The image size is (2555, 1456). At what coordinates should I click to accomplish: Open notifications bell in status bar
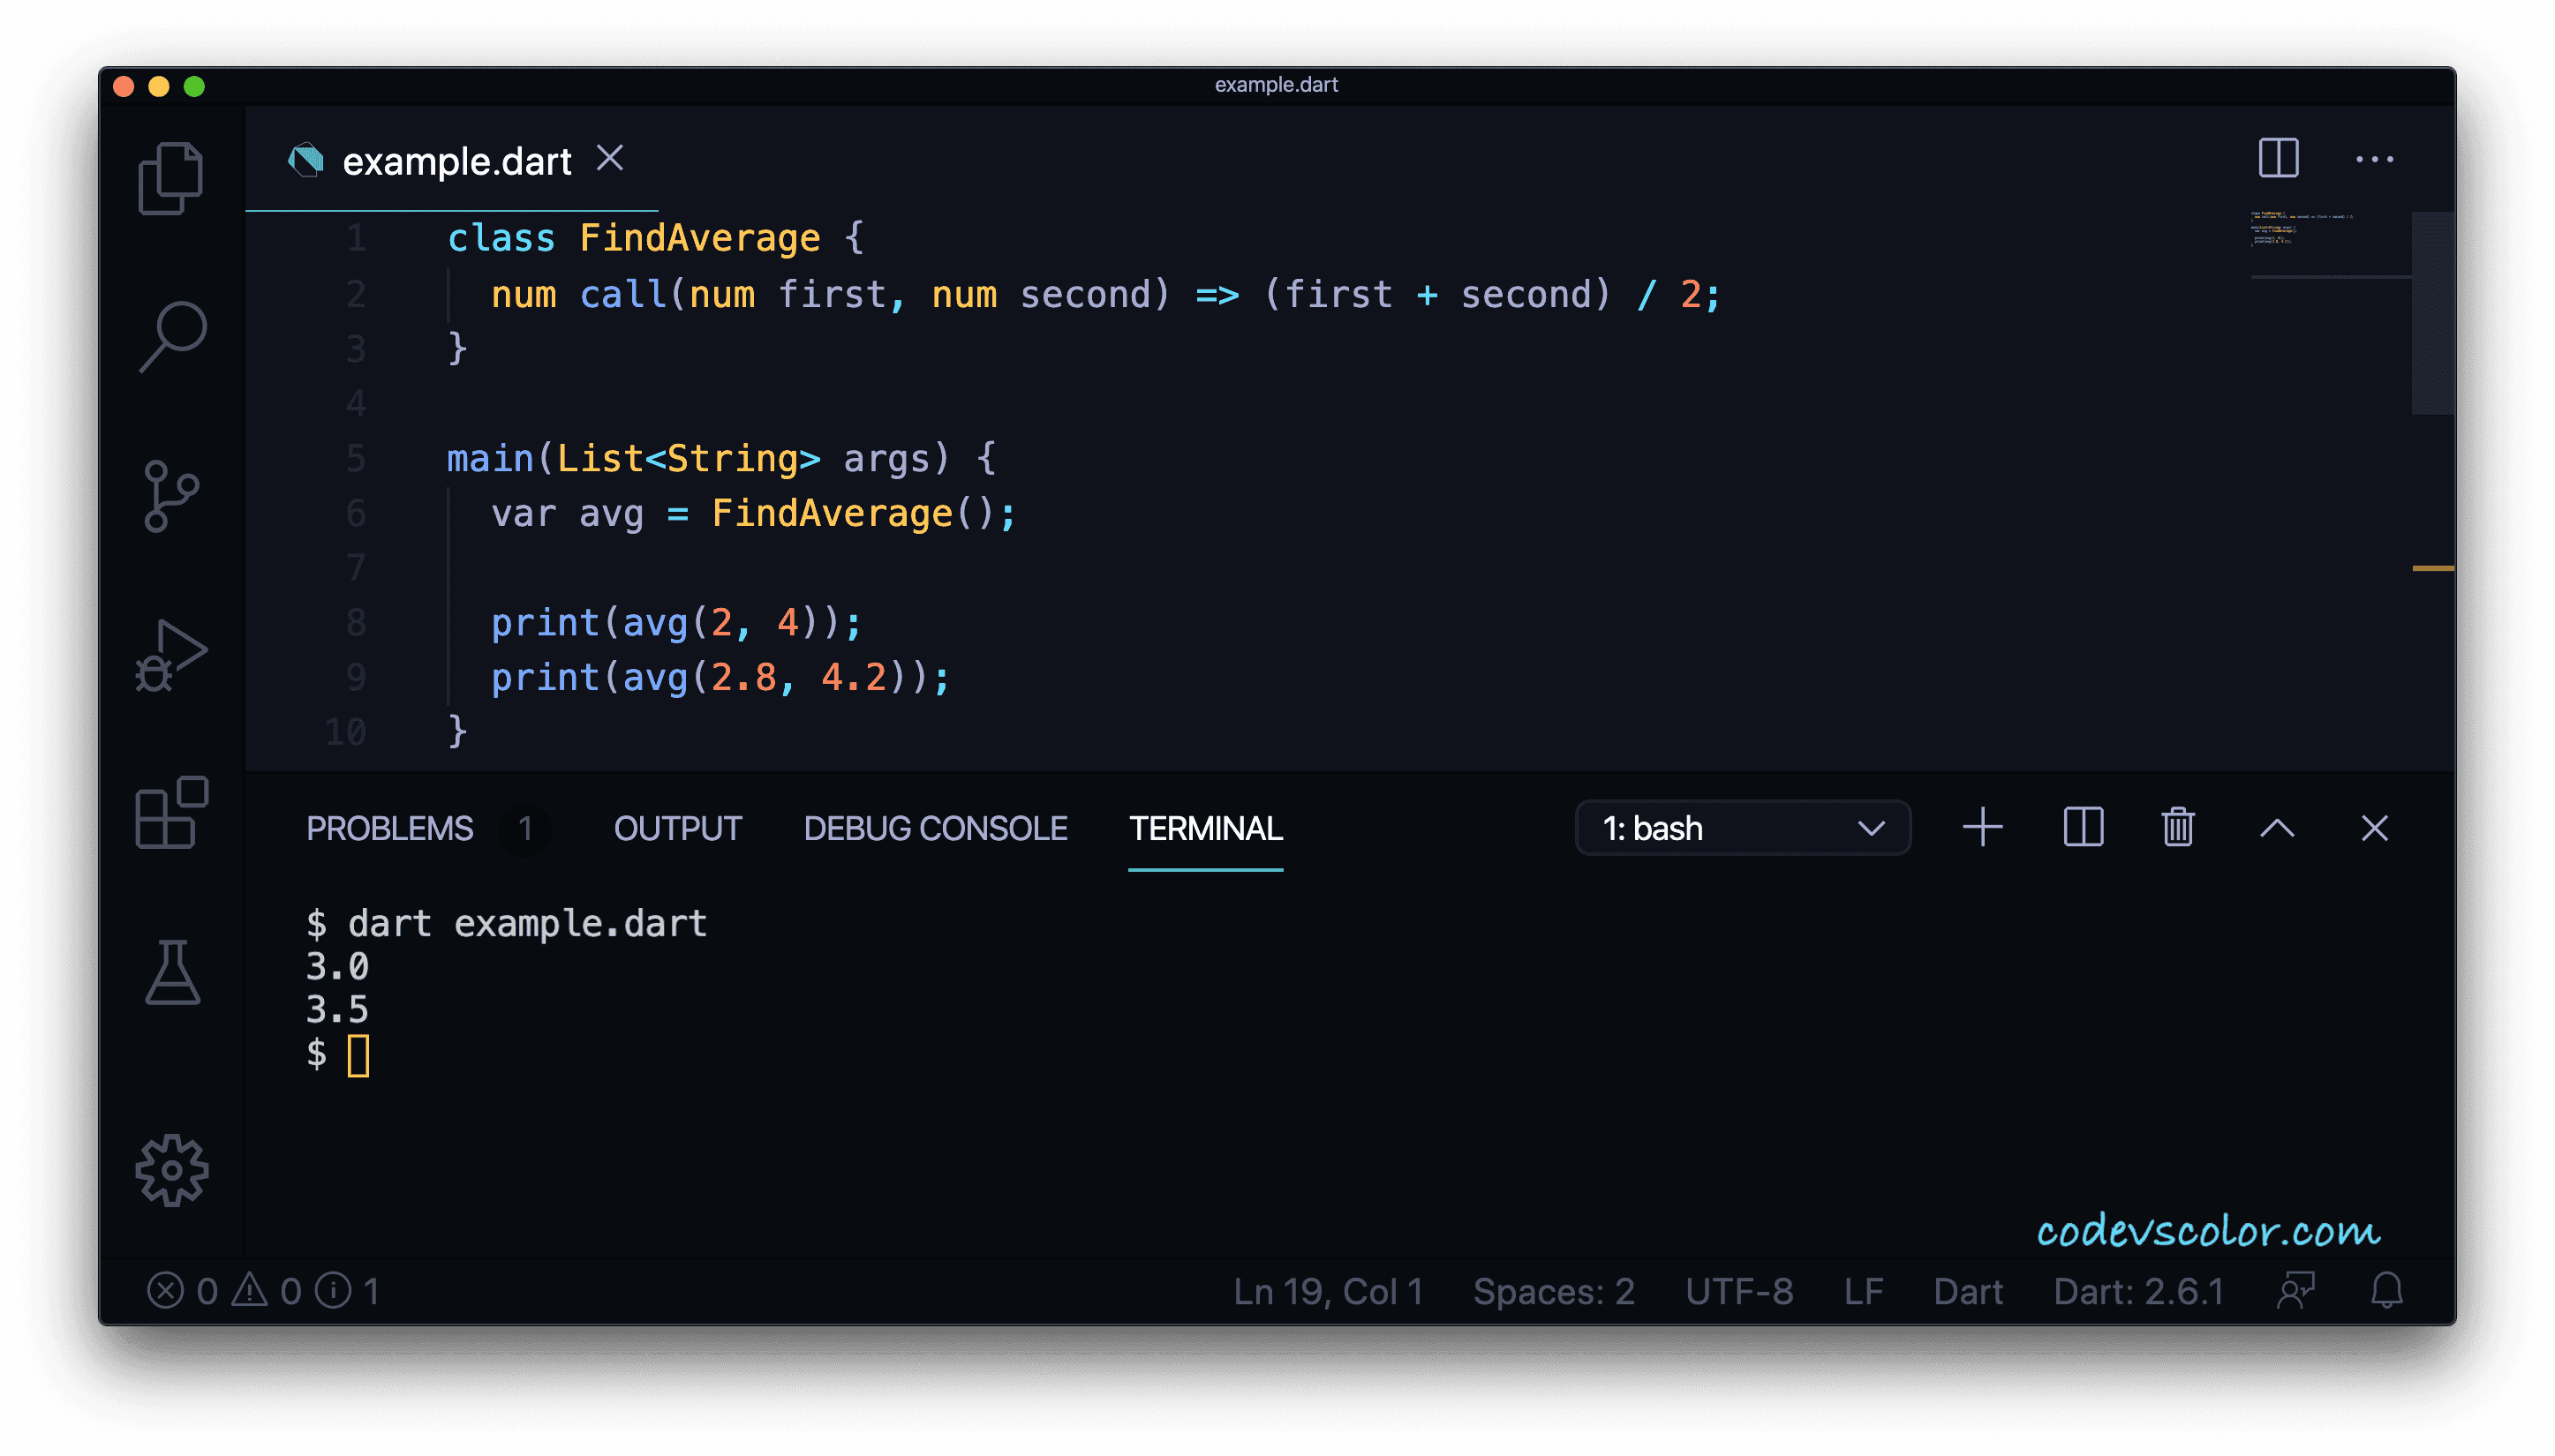[2387, 1291]
